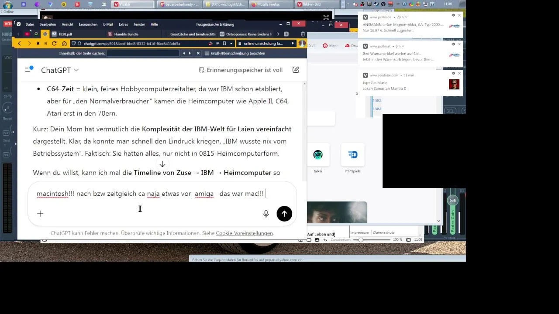Click the rewind navigation button
559x314 pixels.
38,44
